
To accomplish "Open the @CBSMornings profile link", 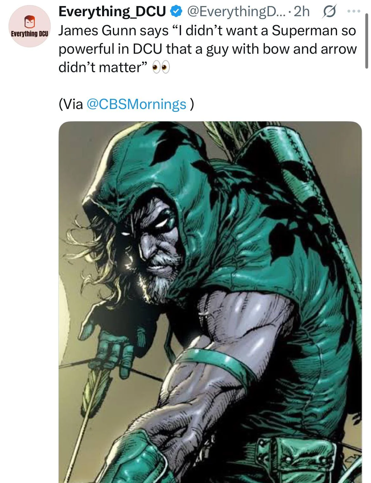I will [136, 104].
